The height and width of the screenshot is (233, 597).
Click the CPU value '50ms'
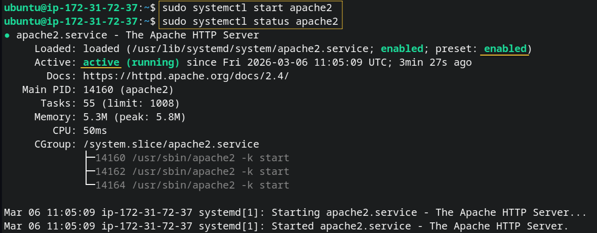(95, 131)
